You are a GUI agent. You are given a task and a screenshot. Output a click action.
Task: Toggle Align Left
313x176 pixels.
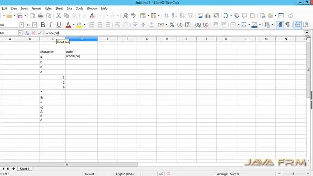coord(91,25)
